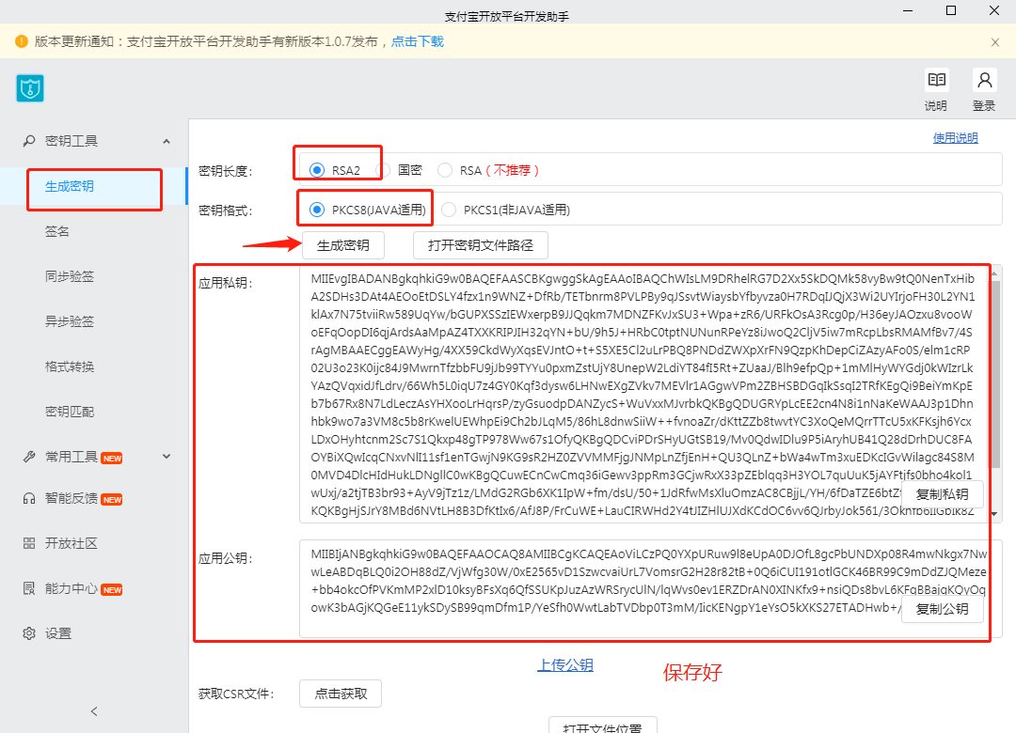Image resolution: width=1016 pixels, height=733 pixels.
Task: Open the 说明 book icon
Action: pyautogui.click(x=936, y=80)
